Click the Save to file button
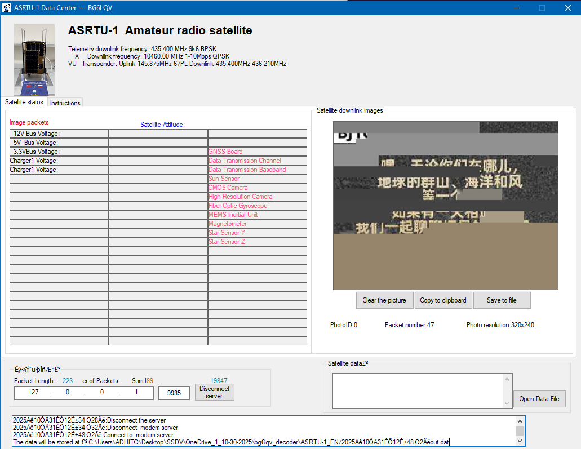581x449 pixels. [x=502, y=300]
